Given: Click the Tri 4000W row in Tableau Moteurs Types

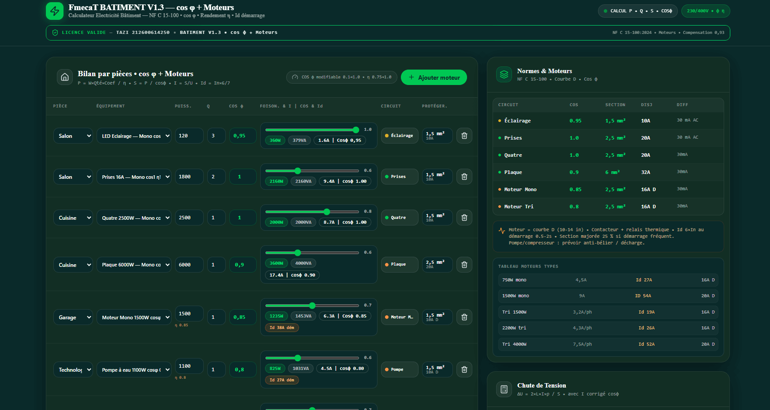Looking at the screenshot, I should [x=608, y=344].
